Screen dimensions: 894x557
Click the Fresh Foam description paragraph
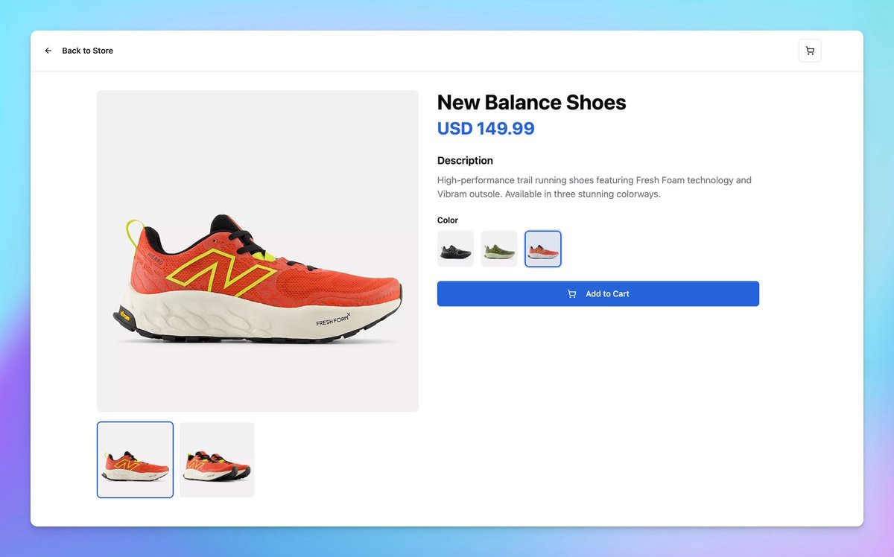pos(595,187)
